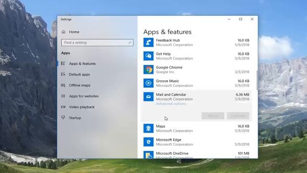The image size is (307, 173).
Task: Click the Startup sidebar icon
Action: 63,118
